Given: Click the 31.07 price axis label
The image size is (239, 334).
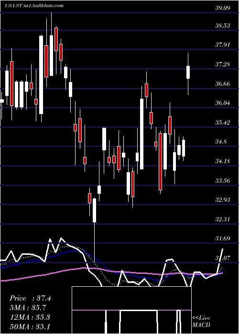Looking at the screenshot, I should pyautogui.click(x=223, y=258).
